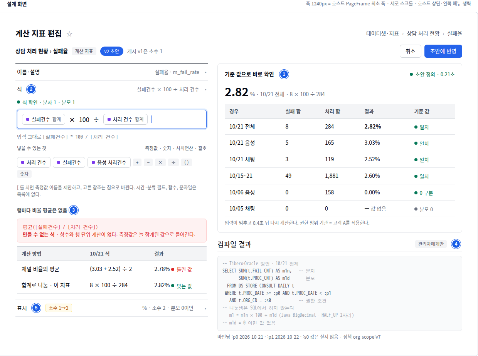Viewport: 478px width, 356px height.
Task: Select the 10/21 음성 row label
Action: [242, 143]
